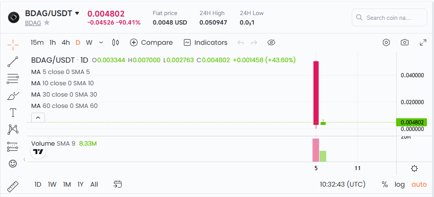Switch to 15m interval

coord(37,42)
